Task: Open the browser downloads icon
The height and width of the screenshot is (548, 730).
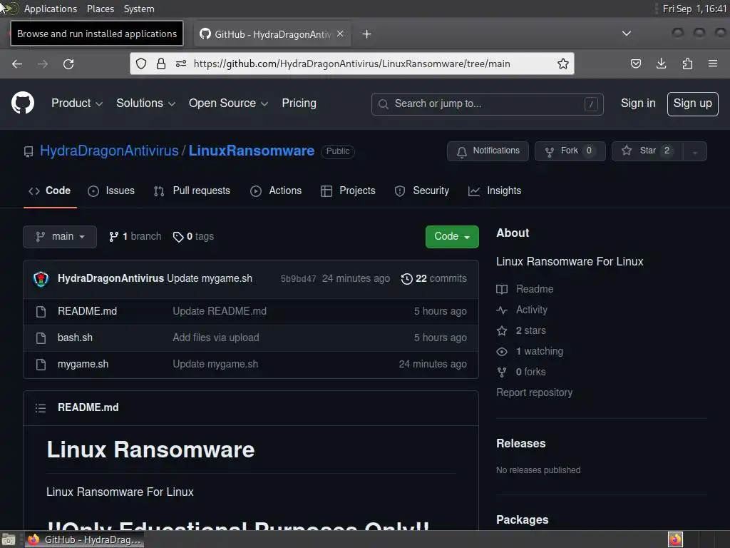Action: point(661,64)
